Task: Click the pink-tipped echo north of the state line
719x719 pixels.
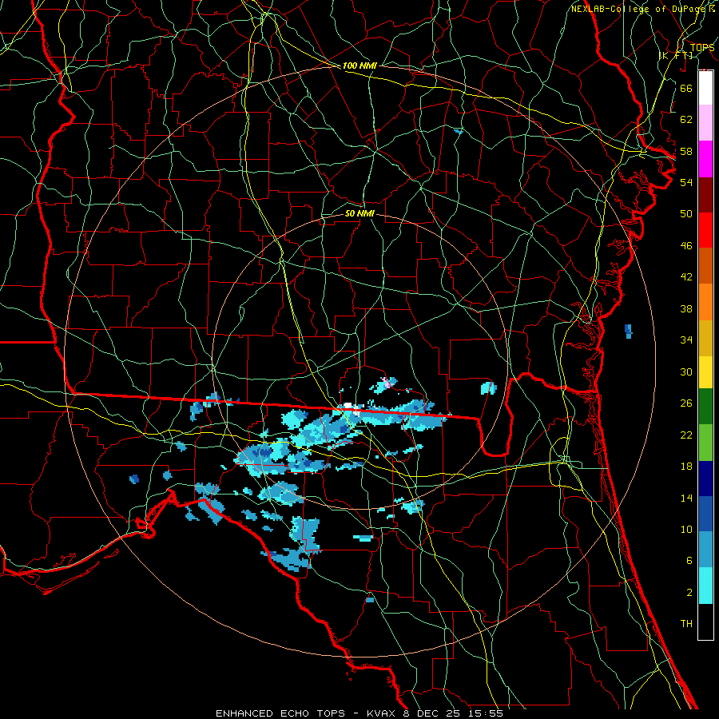Action: click(x=384, y=385)
